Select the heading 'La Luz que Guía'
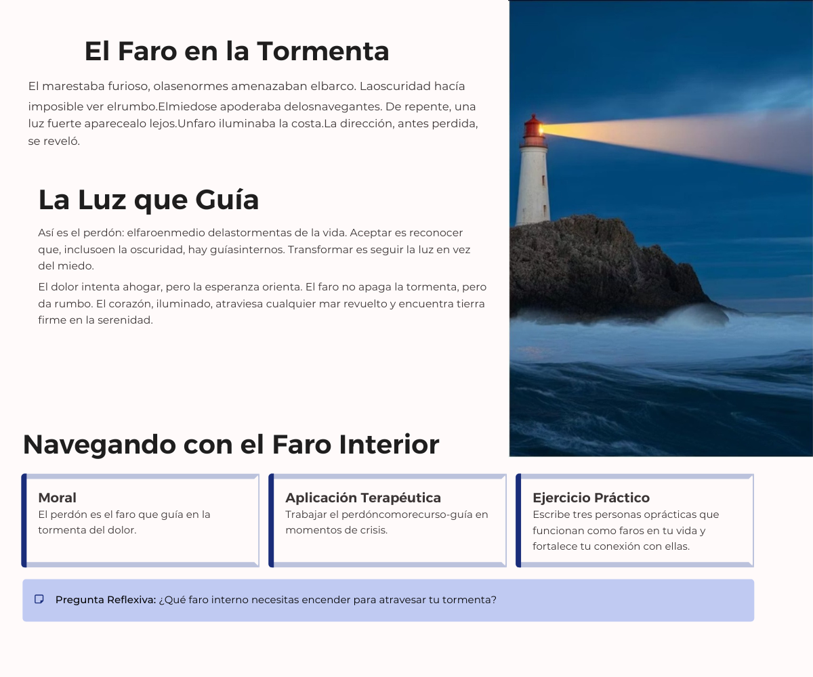The height and width of the screenshot is (677, 813). pyautogui.click(x=148, y=200)
